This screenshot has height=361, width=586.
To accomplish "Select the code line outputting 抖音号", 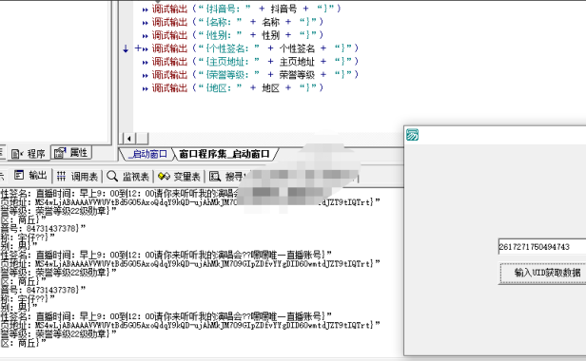I will (x=242, y=9).
